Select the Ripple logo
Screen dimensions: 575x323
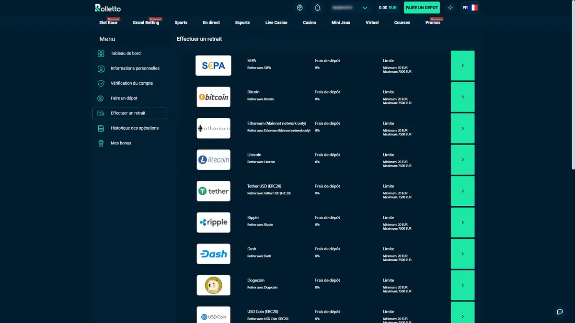click(213, 223)
